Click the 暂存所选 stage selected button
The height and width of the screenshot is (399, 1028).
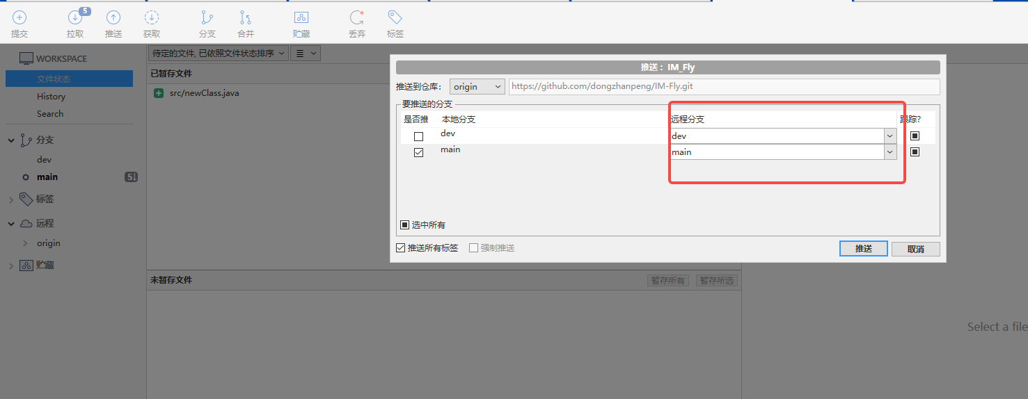tap(717, 281)
